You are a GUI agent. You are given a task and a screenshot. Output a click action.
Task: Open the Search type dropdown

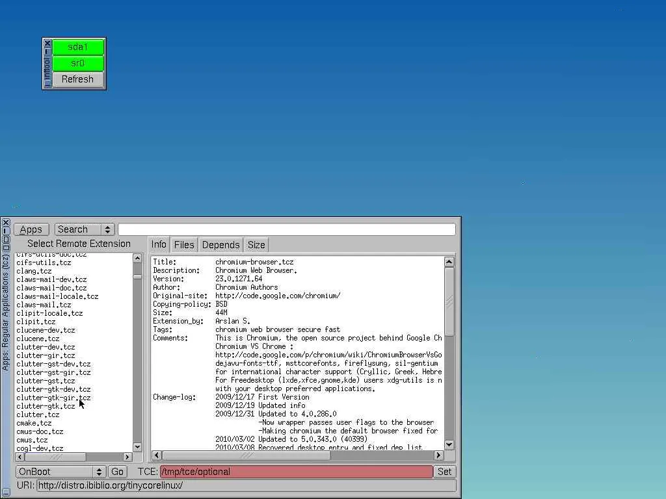85,229
